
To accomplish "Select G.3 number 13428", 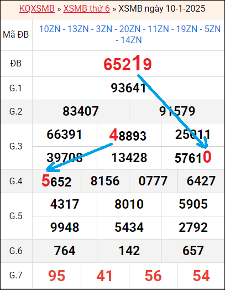I will [129, 158].
